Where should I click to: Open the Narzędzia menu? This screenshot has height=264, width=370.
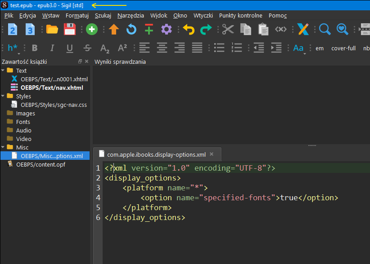point(131,15)
